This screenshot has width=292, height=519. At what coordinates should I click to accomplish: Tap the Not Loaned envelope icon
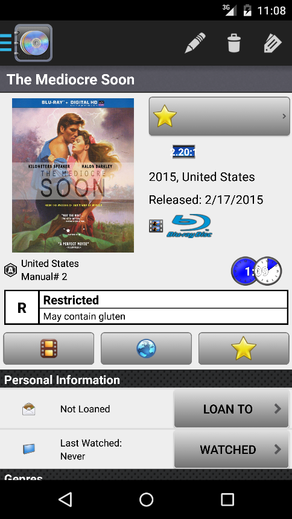point(28,409)
